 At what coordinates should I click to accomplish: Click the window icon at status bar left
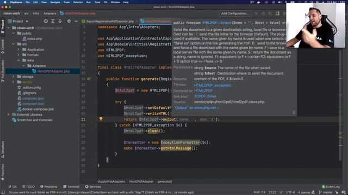3,192
